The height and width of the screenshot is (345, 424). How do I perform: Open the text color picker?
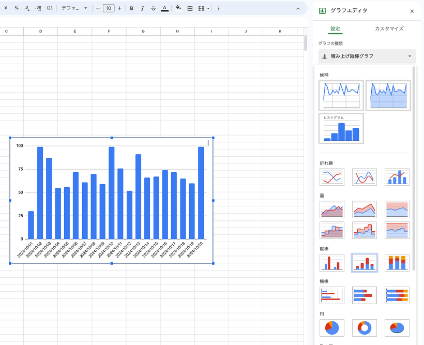click(164, 8)
